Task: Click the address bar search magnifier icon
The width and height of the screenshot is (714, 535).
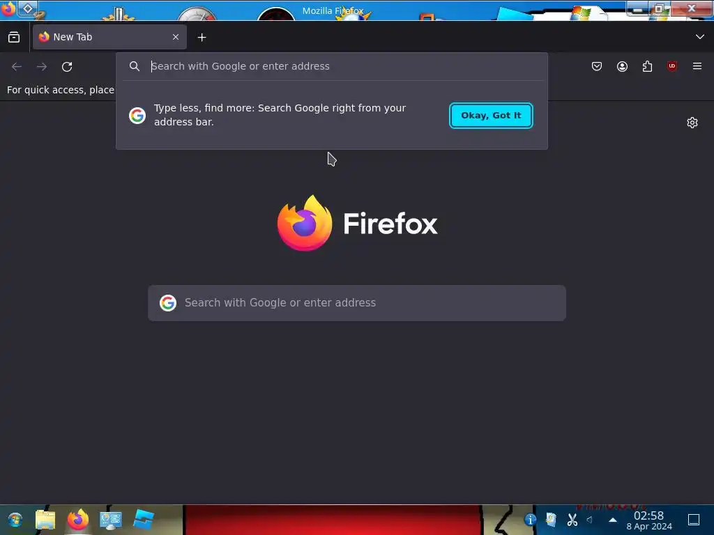Action: 135,66
